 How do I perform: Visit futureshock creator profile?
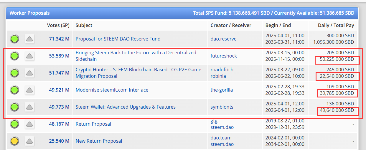click(224, 56)
